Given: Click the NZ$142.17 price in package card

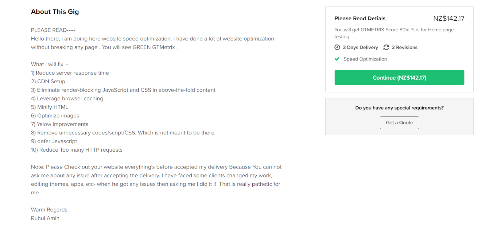Looking at the screenshot, I should 449,18.
